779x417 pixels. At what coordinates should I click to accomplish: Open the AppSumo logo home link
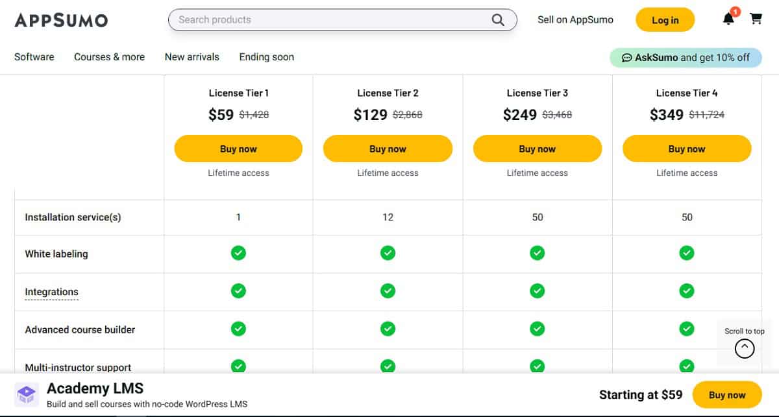[61, 20]
